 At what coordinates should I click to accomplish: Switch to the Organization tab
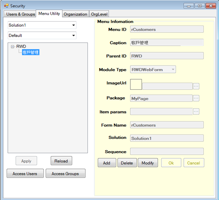pyautogui.click(x=76, y=14)
